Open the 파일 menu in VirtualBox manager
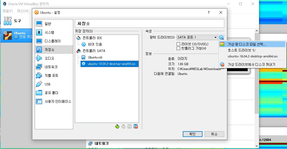 pyautogui.click(x=8, y=11)
